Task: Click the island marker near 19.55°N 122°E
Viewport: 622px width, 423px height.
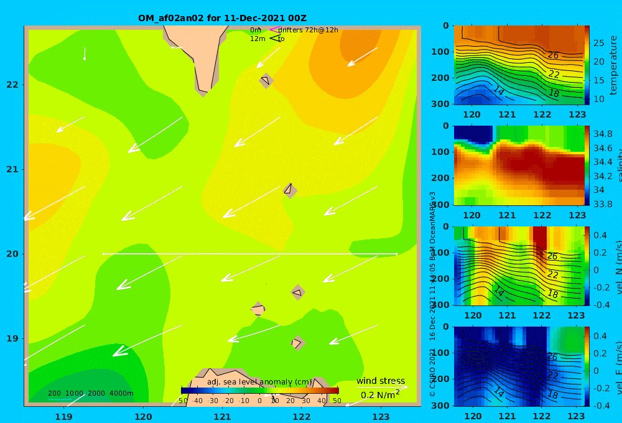Action: click(298, 293)
